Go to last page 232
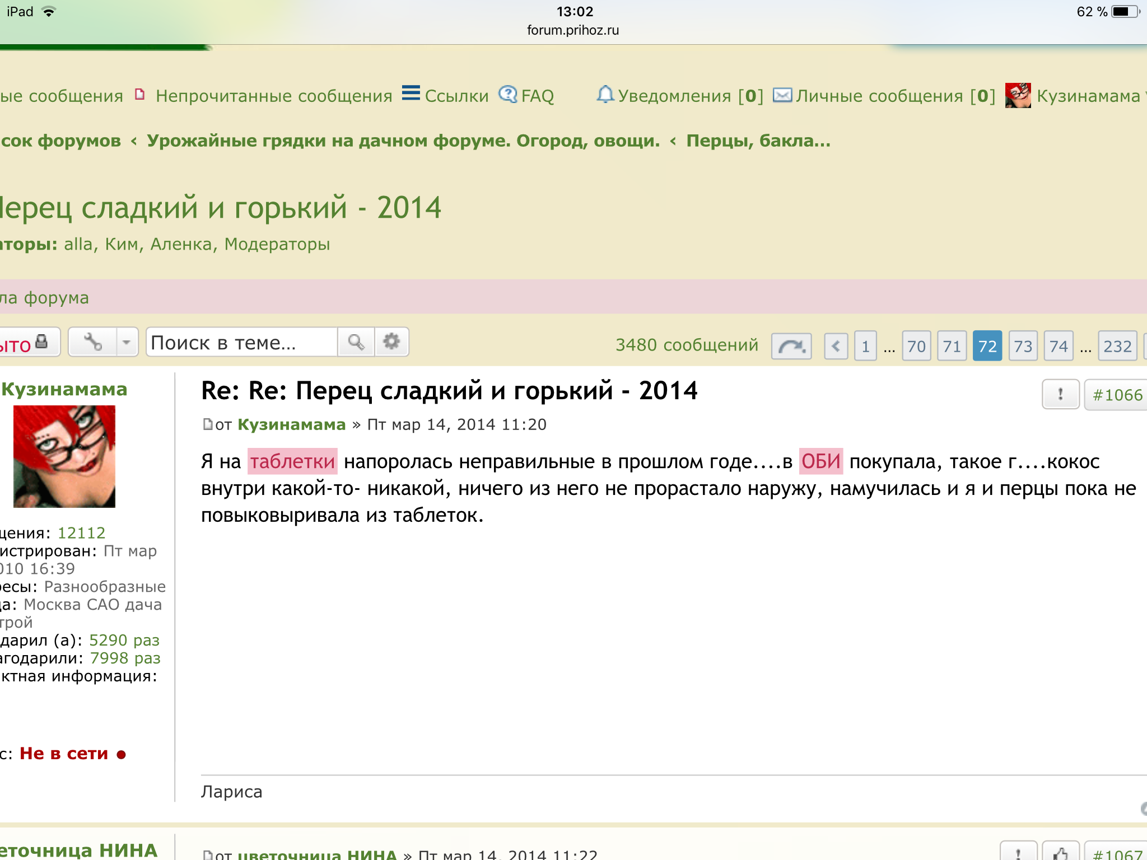This screenshot has height=860, width=1147. pos(1117,346)
